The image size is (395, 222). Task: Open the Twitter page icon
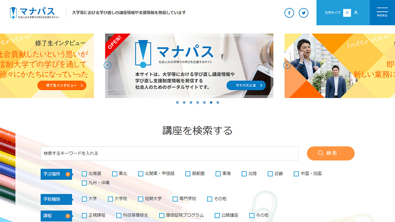coord(303,13)
